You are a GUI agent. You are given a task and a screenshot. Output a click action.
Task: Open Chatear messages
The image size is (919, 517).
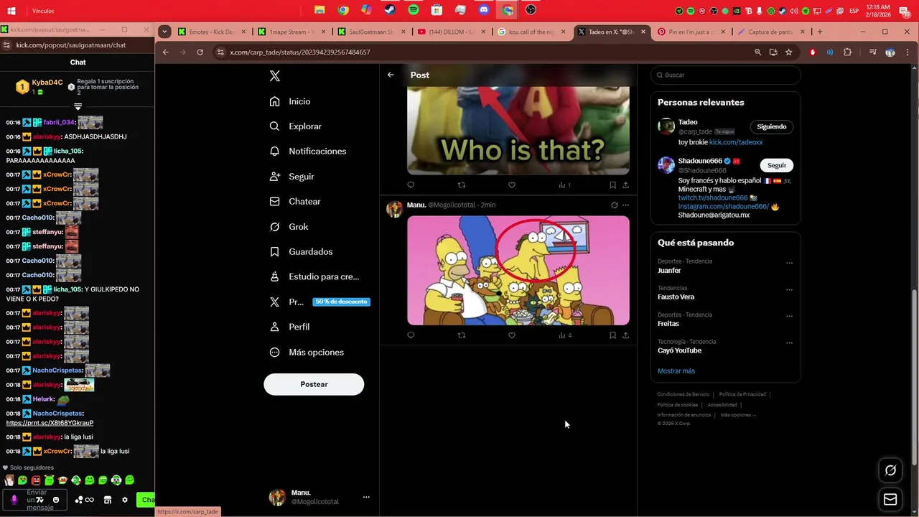(294, 202)
